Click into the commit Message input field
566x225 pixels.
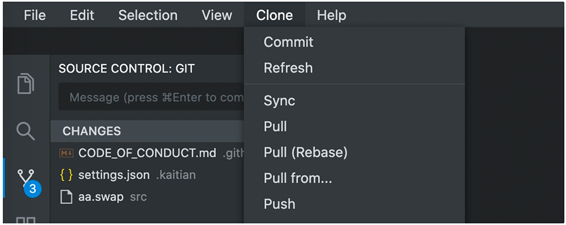[x=151, y=96]
